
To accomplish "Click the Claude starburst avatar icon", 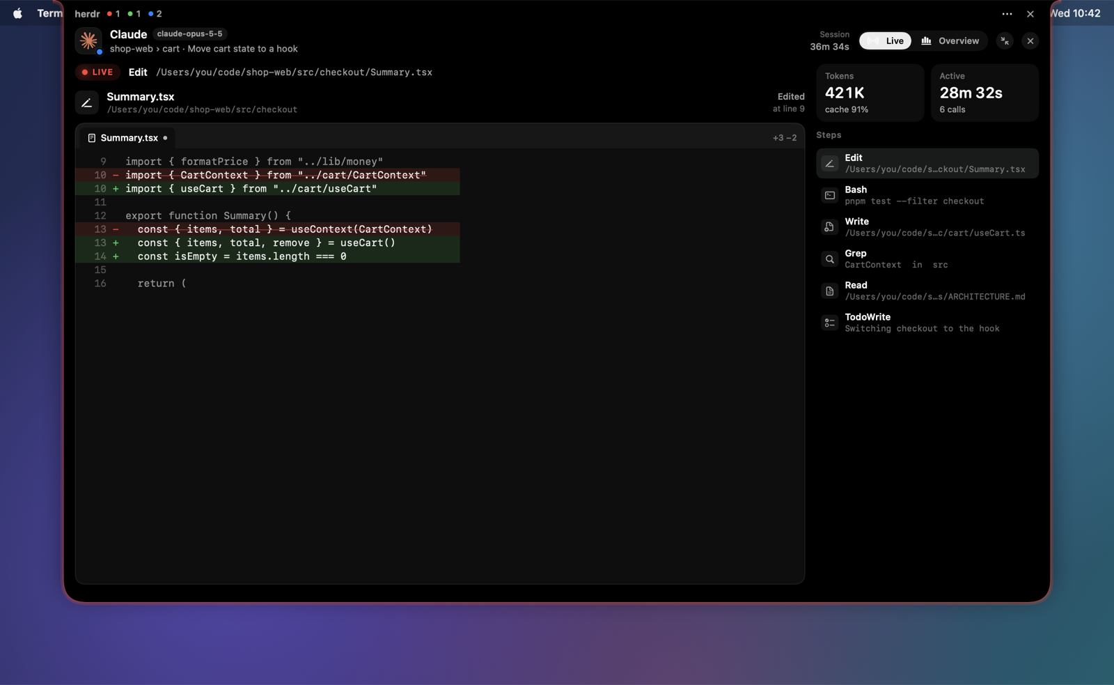I will click(88, 41).
